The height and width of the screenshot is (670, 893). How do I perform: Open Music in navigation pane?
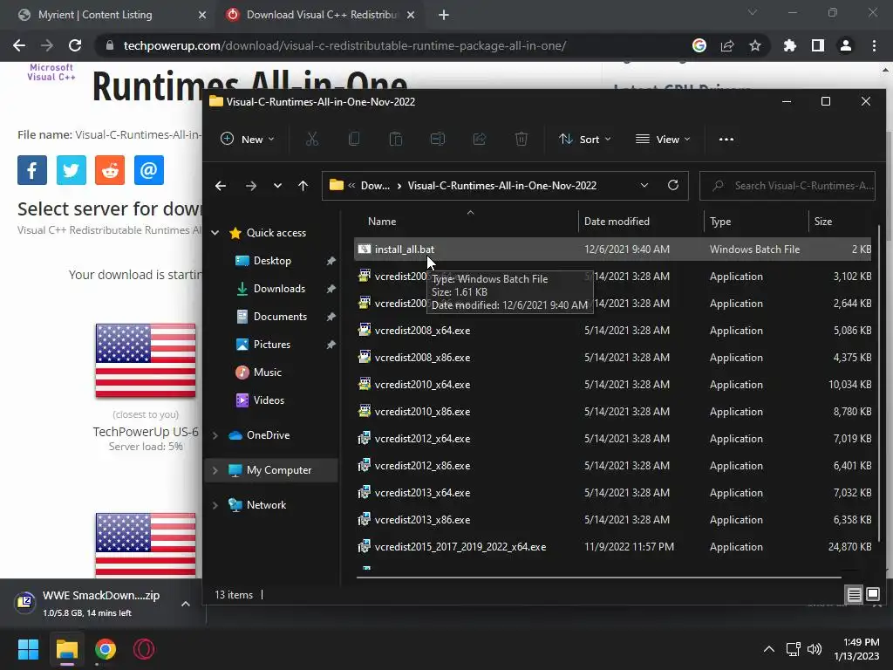click(267, 372)
